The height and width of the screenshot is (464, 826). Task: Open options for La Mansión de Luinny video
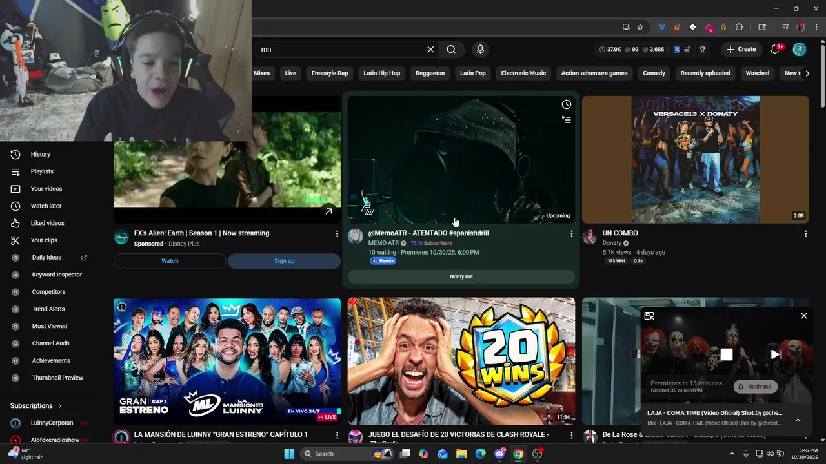(337, 436)
